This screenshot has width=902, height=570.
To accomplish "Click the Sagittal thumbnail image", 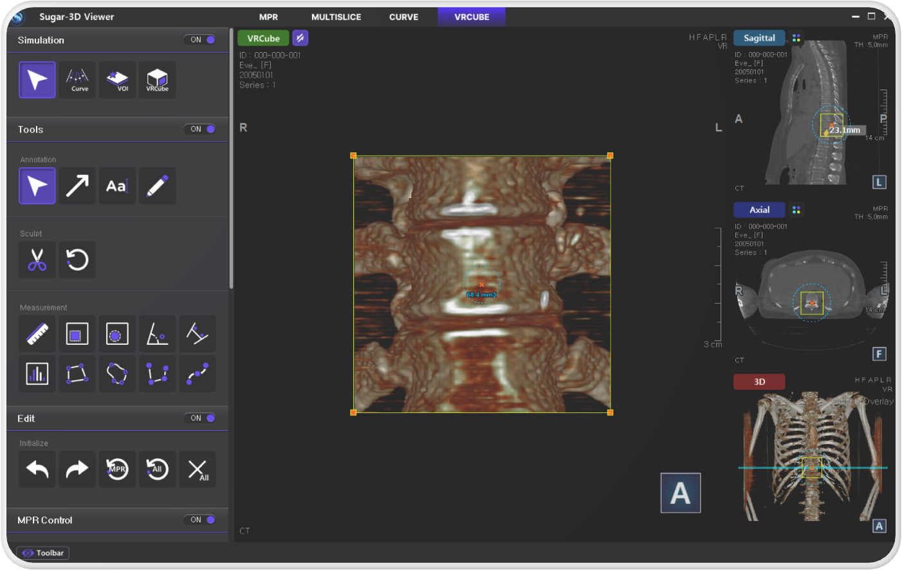I will tap(806, 113).
